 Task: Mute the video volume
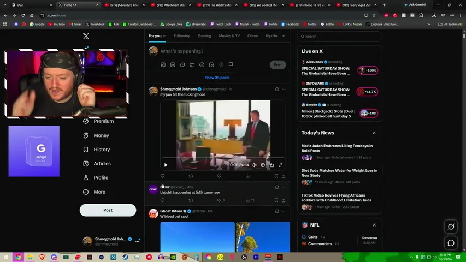pos(254,165)
